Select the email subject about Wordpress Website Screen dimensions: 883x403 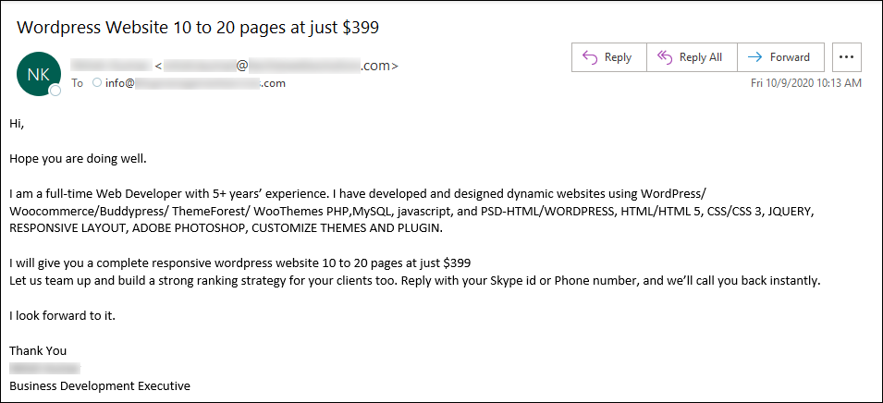[198, 27]
